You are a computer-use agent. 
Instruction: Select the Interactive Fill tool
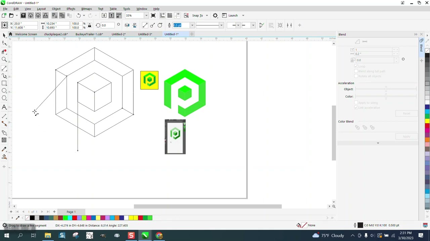(x=4, y=157)
